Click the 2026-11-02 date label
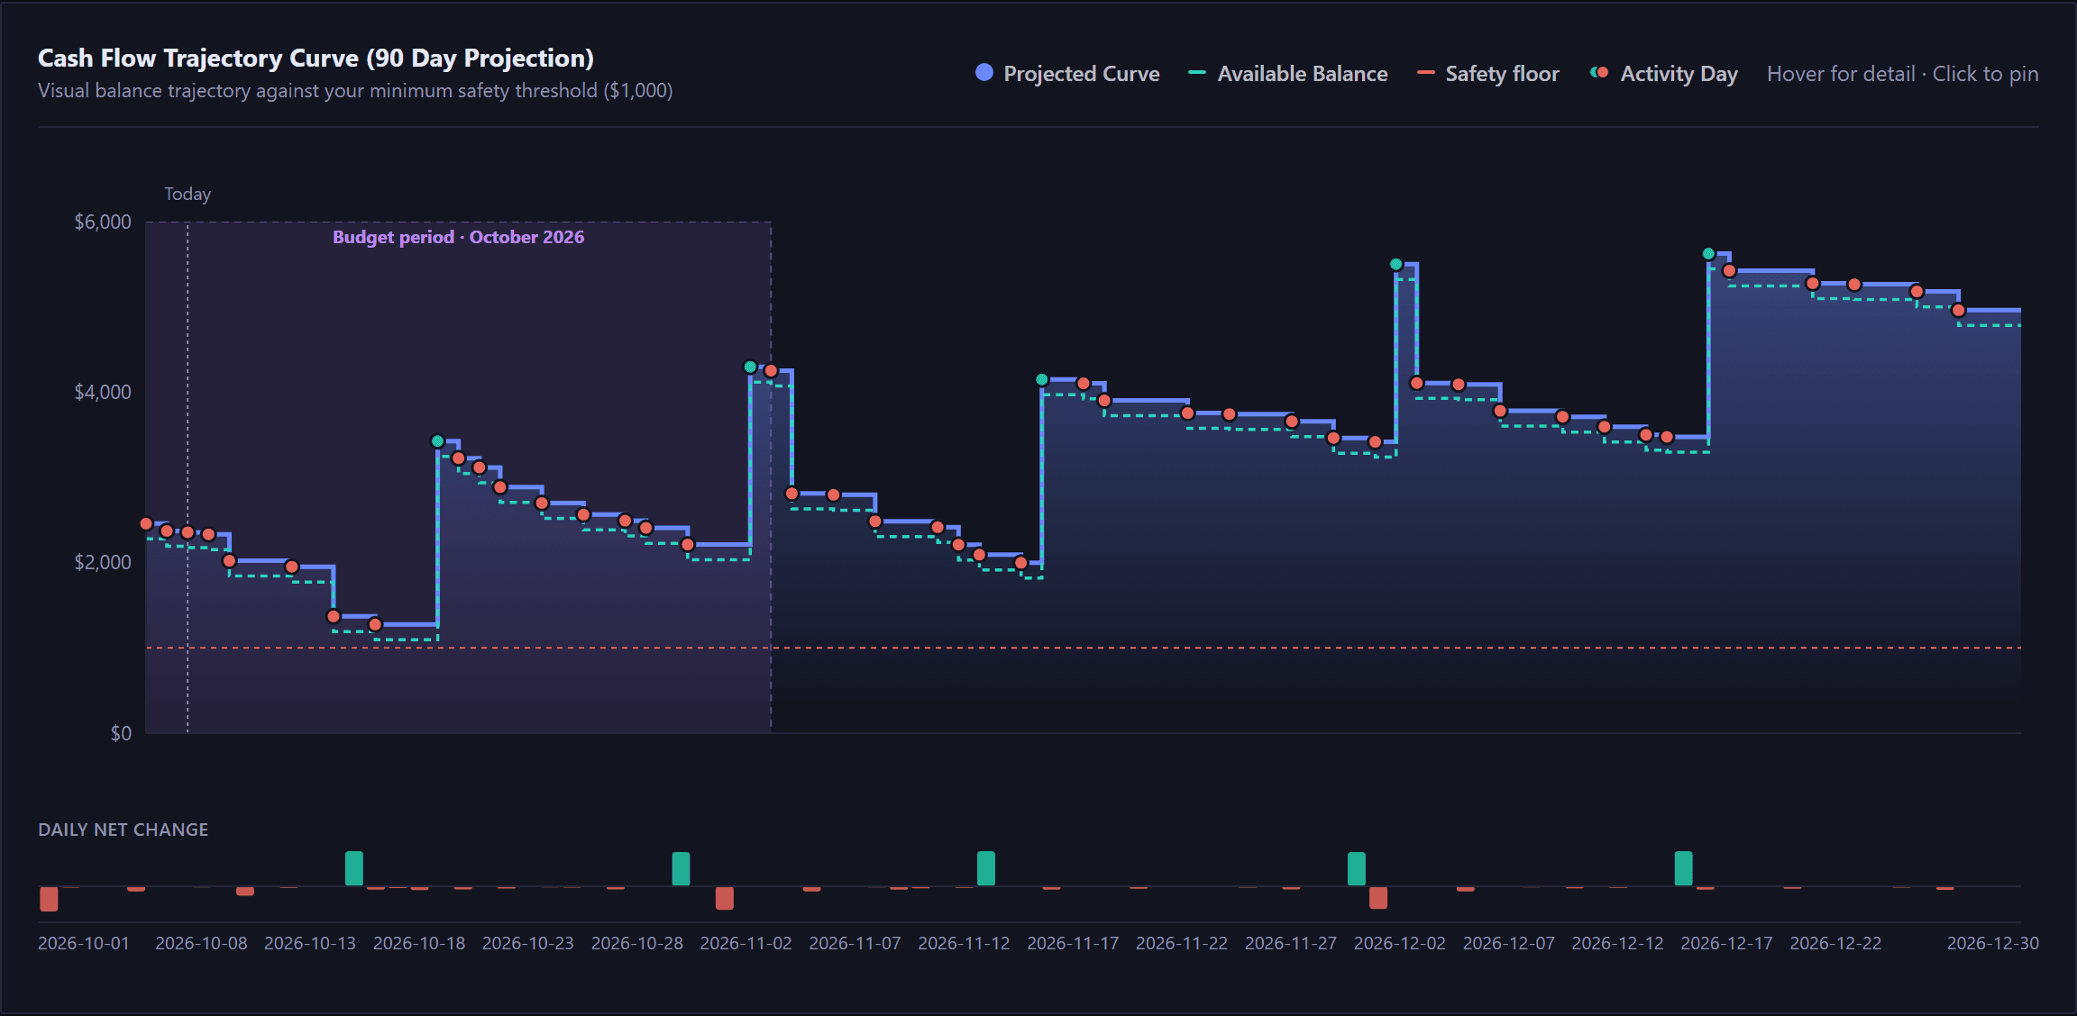 [746, 943]
